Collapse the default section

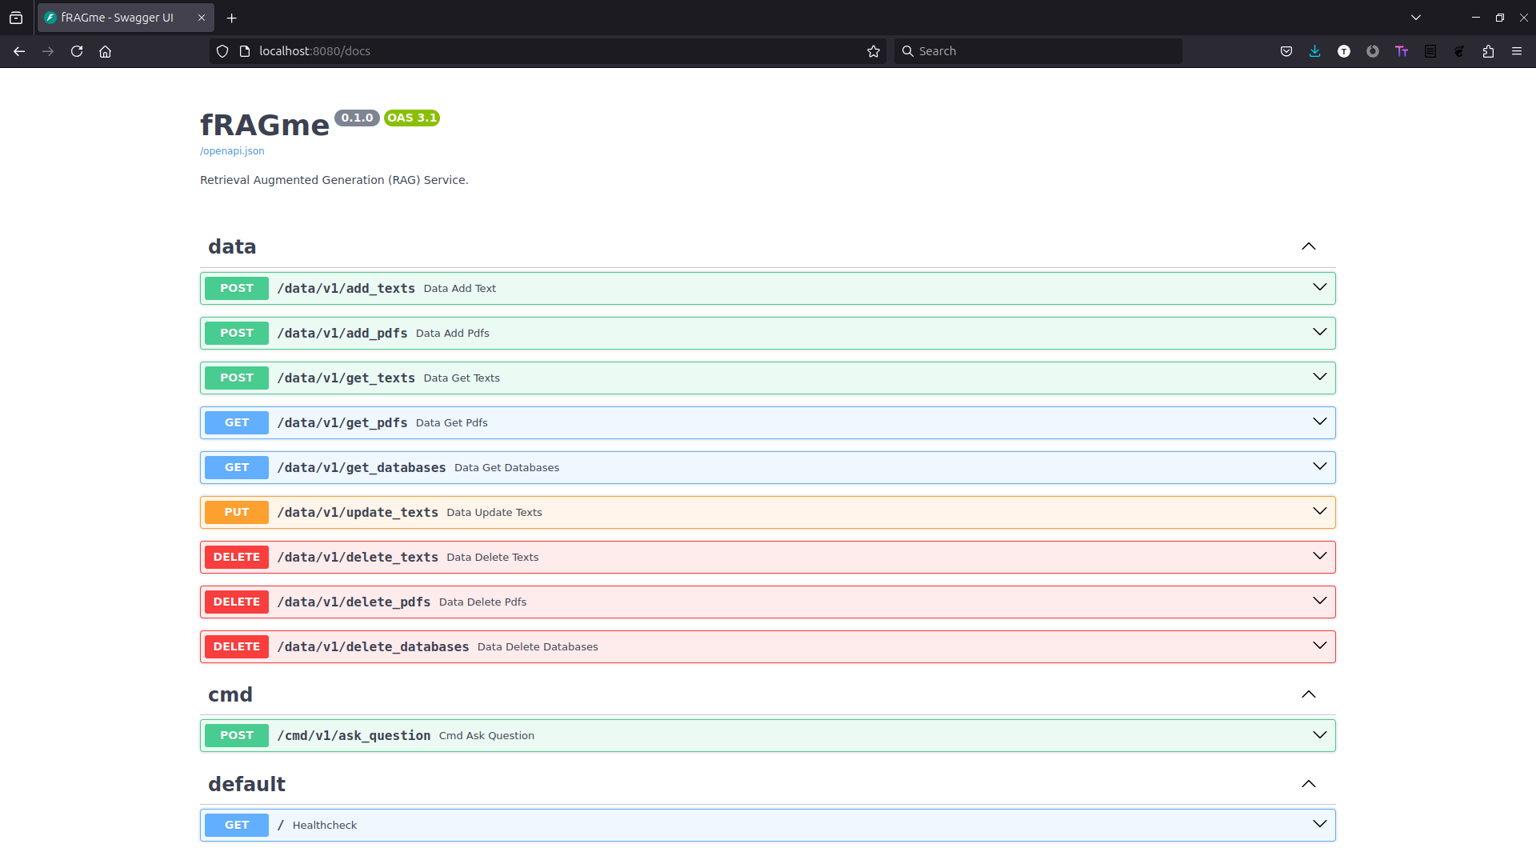point(1308,784)
